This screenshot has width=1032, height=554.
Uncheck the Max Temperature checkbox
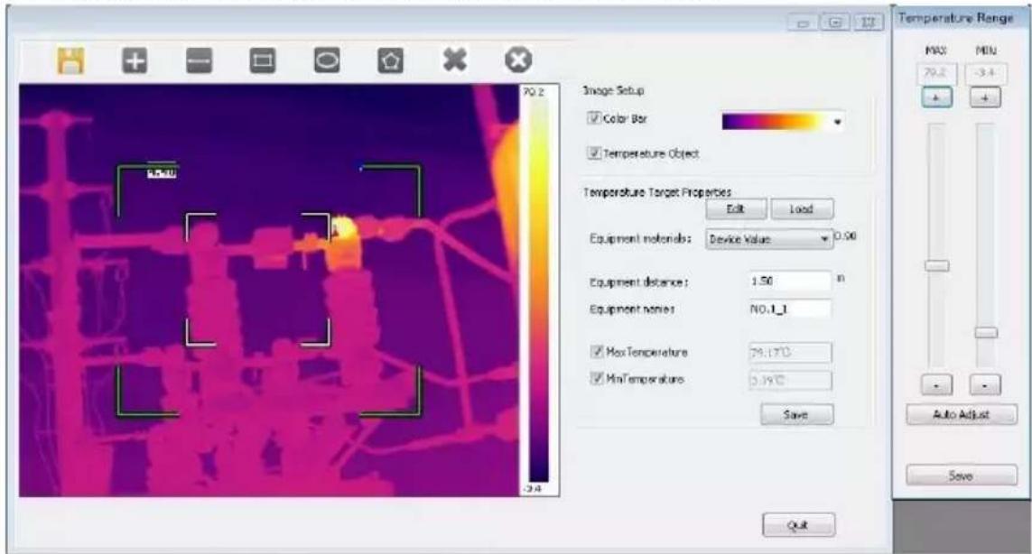[x=596, y=351]
